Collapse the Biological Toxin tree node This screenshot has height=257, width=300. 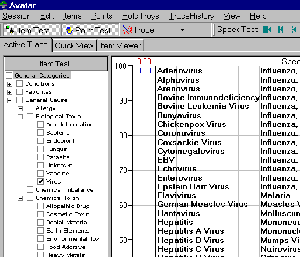[20, 117]
